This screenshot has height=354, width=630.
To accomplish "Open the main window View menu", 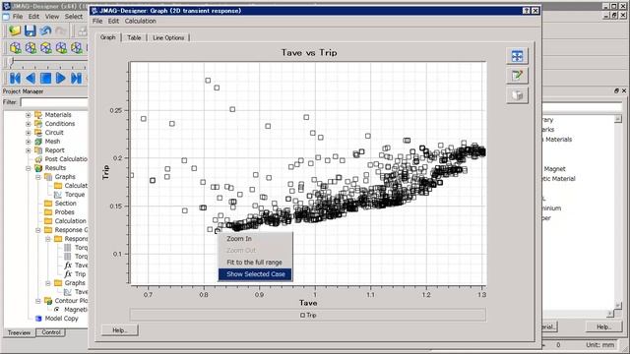I will [52, 17].
